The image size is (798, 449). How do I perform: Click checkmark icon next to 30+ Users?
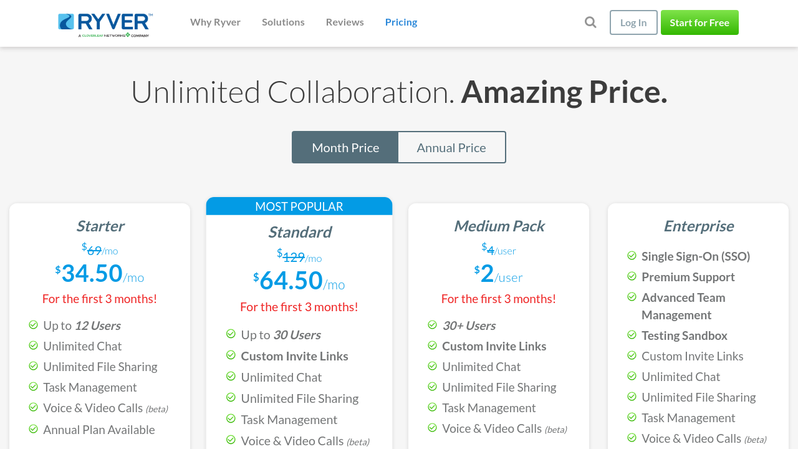(x=432, y=325)
